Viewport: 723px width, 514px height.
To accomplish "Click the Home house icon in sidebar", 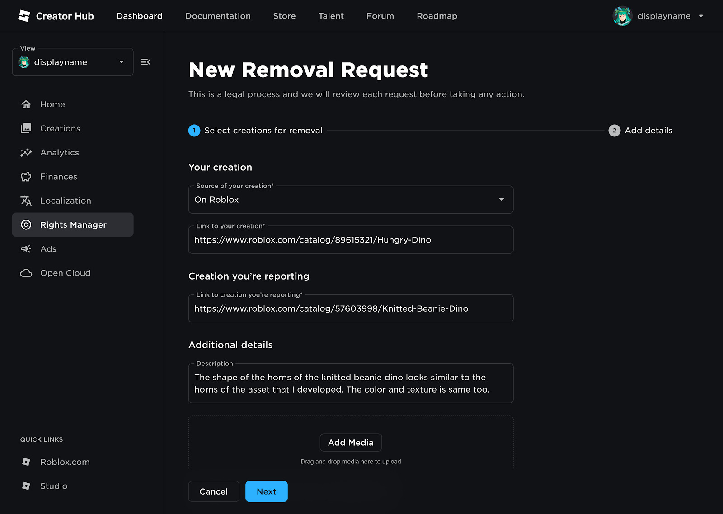I will point(26,104).
